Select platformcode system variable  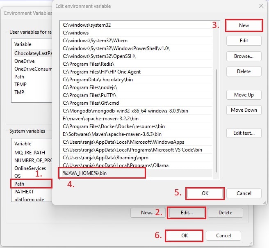tap(32, 199)
